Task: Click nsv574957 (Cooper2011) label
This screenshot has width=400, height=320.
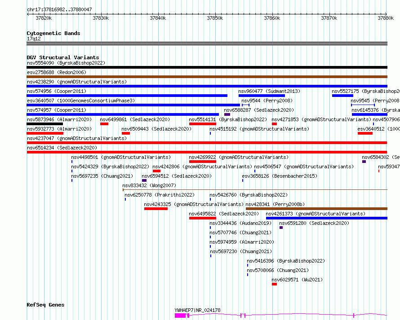Action: click(x=57, y=110)
